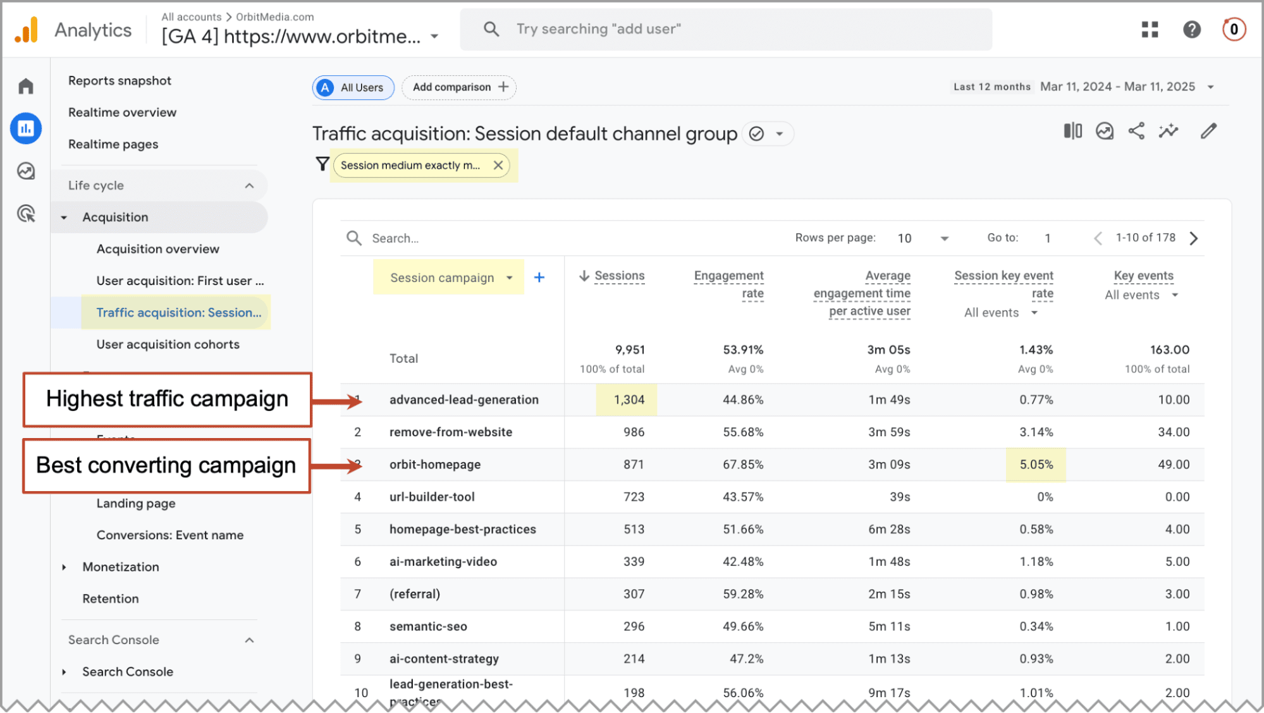Open the Advertising icon in left rail

[x=26, y=214]
